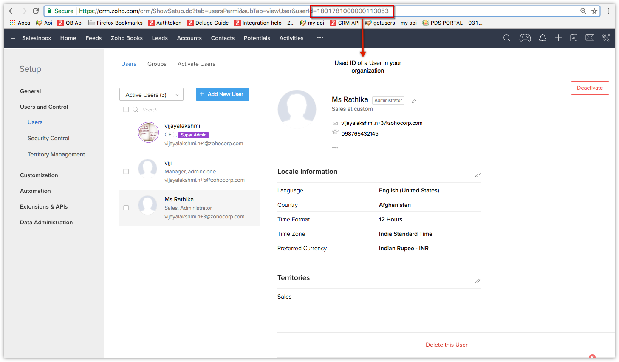Image resolution: width=619 pixels, height=362 pixels.
Task: Open the Contacts module
Action: click(223, 38)
